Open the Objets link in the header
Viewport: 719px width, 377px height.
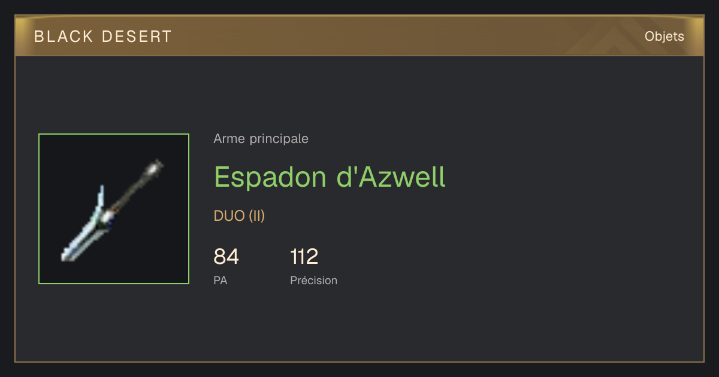pos(664,37)
